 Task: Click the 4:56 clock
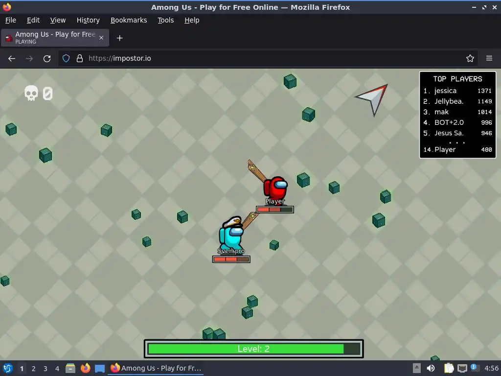pos(491,368)
